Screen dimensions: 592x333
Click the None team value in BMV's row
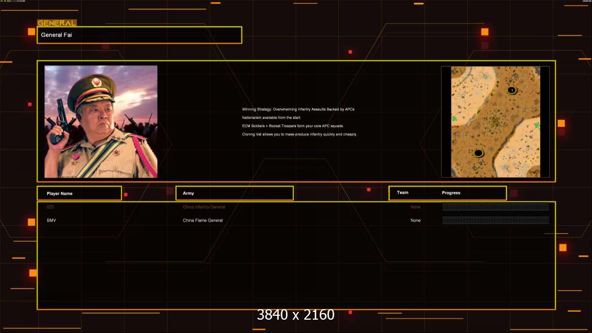[415, 220]
